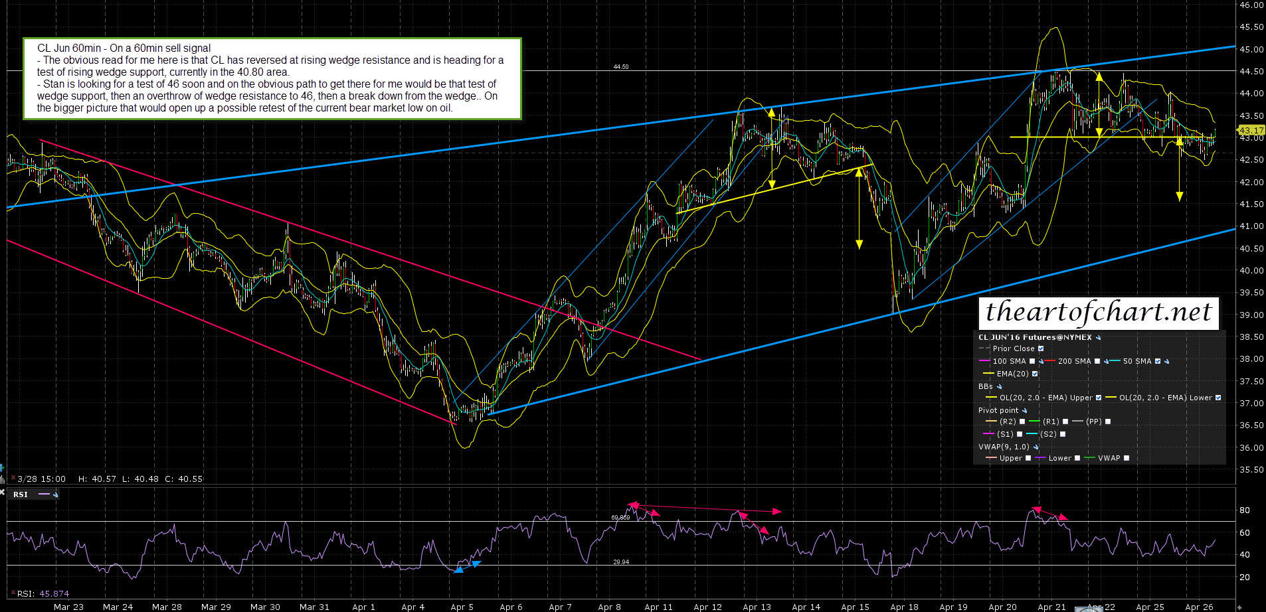
Task: Click the wrench icon next to 100 SMA
Action: pos(1042,362)
